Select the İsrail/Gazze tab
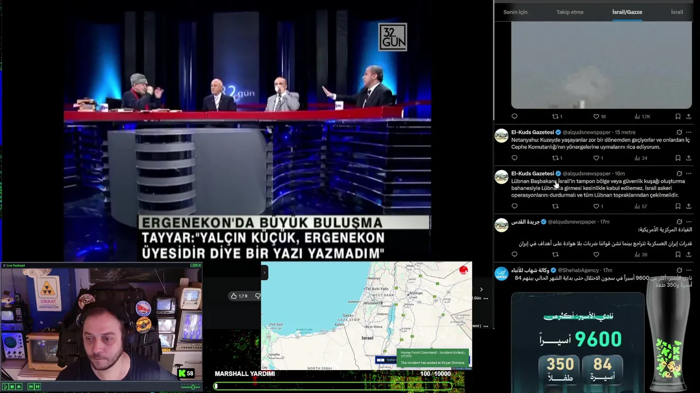Screen dimensions: 700x393 point(627,12)
